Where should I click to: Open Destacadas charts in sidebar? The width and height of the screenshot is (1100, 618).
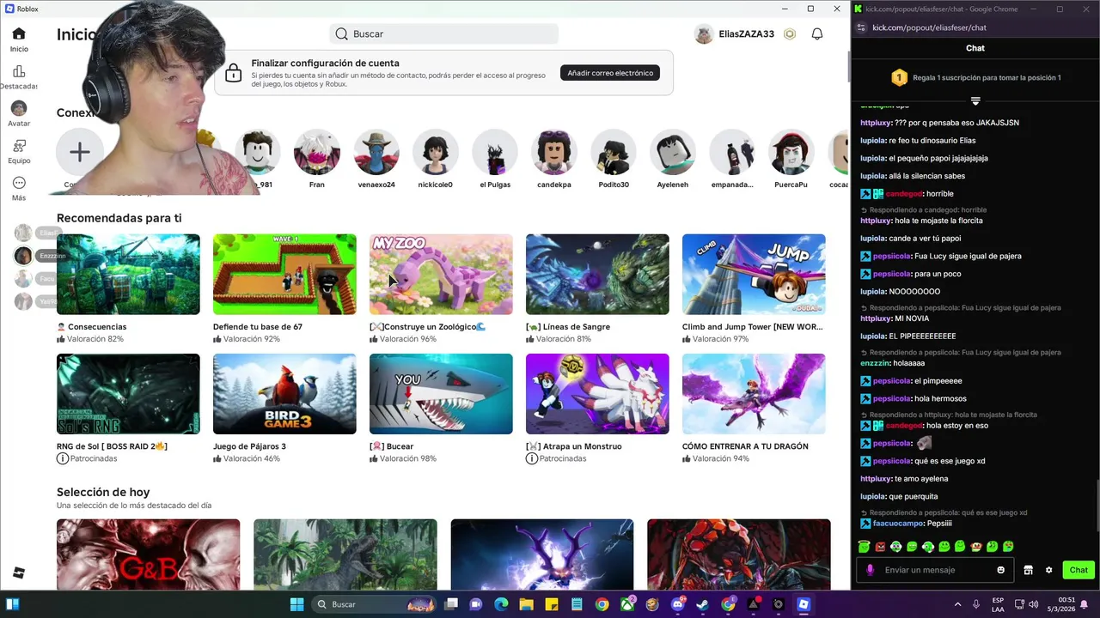[x=19, y=77]
